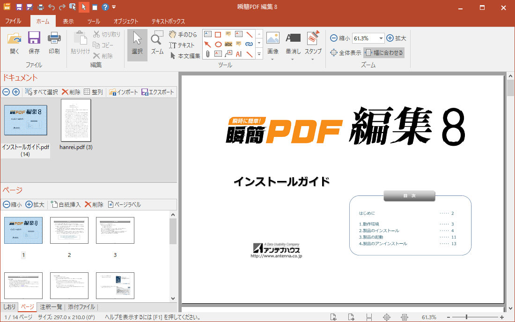Switch to the しおり bottom tab
The width and height of the screenshot is (515, 322).
coord(9,307)
